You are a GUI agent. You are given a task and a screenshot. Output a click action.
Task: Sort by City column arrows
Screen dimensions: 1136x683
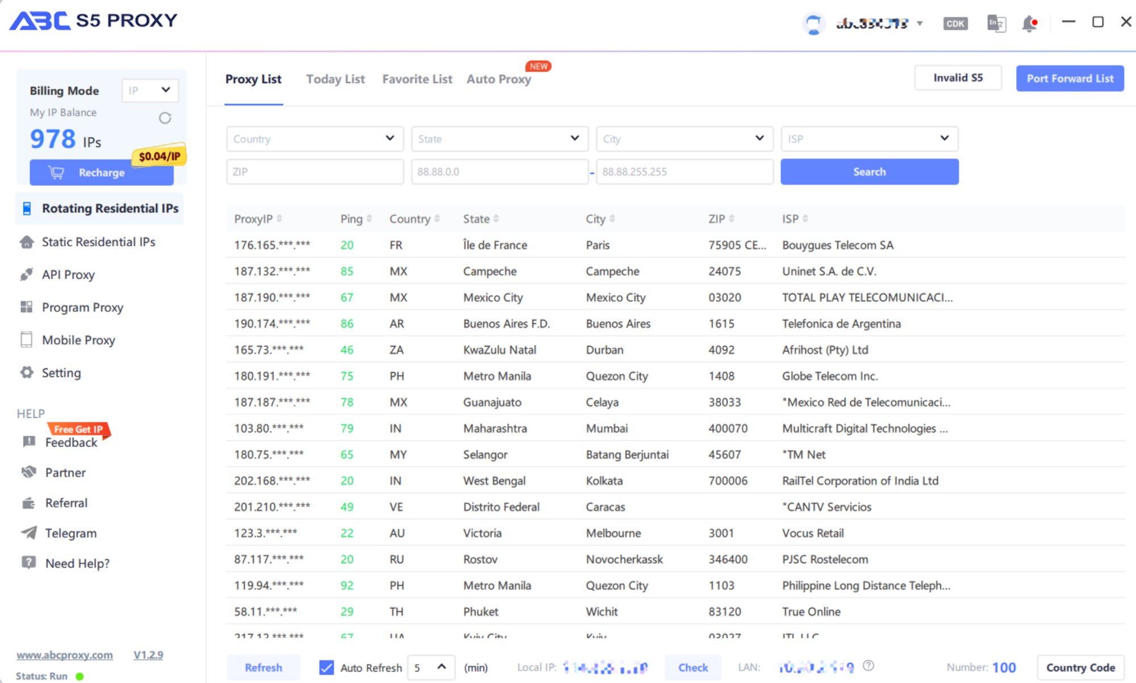[612, 219]
